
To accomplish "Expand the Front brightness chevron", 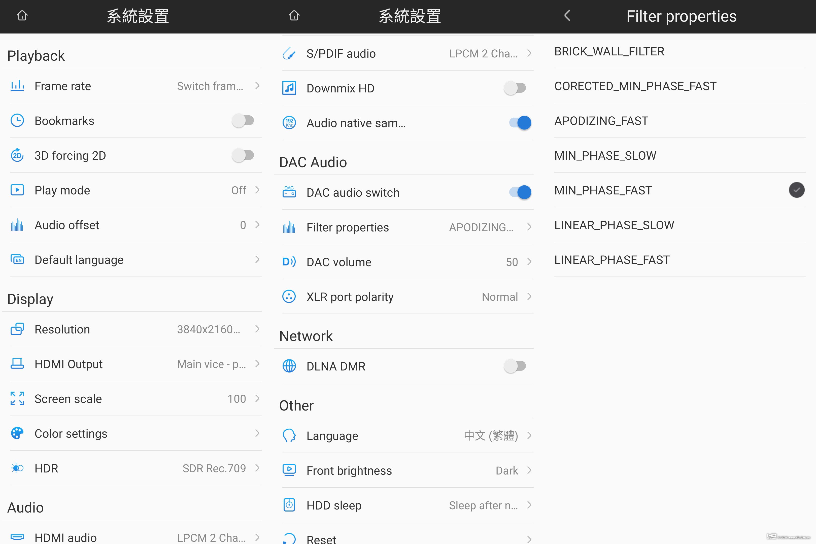I will (529, 470).
